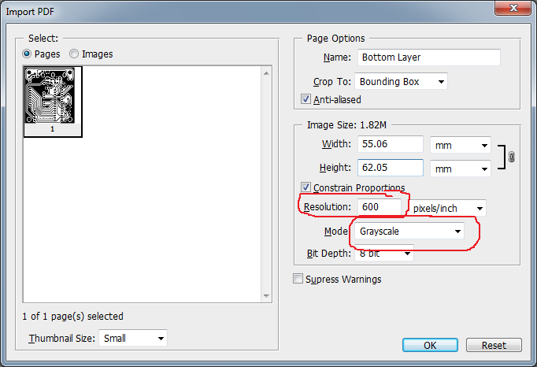Screen dimensions: 537x367
Task: Open the Crop To dropdown
Action: (401, 82)
